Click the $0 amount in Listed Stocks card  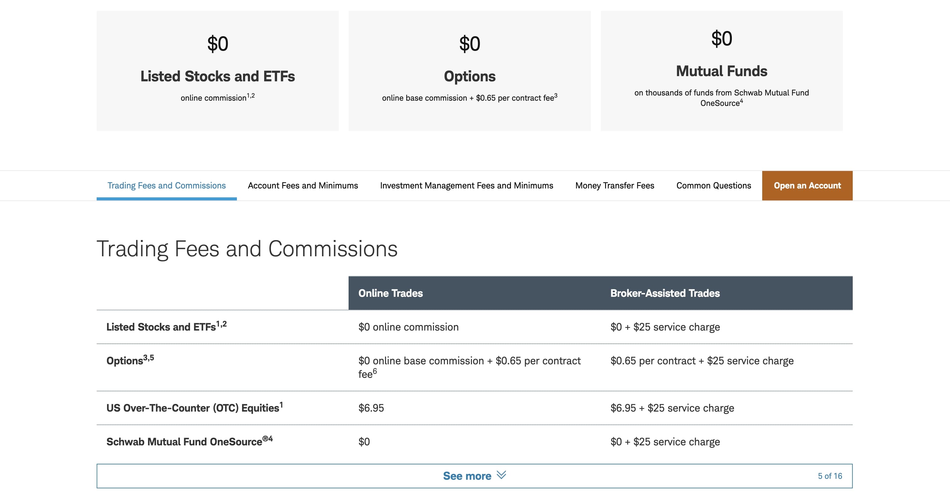[218, 44]
